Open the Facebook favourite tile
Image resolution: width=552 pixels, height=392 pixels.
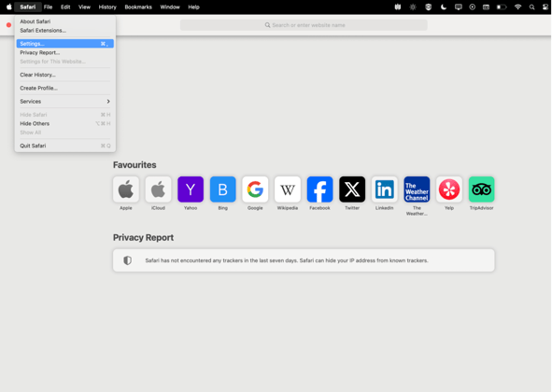click(319, 189)
